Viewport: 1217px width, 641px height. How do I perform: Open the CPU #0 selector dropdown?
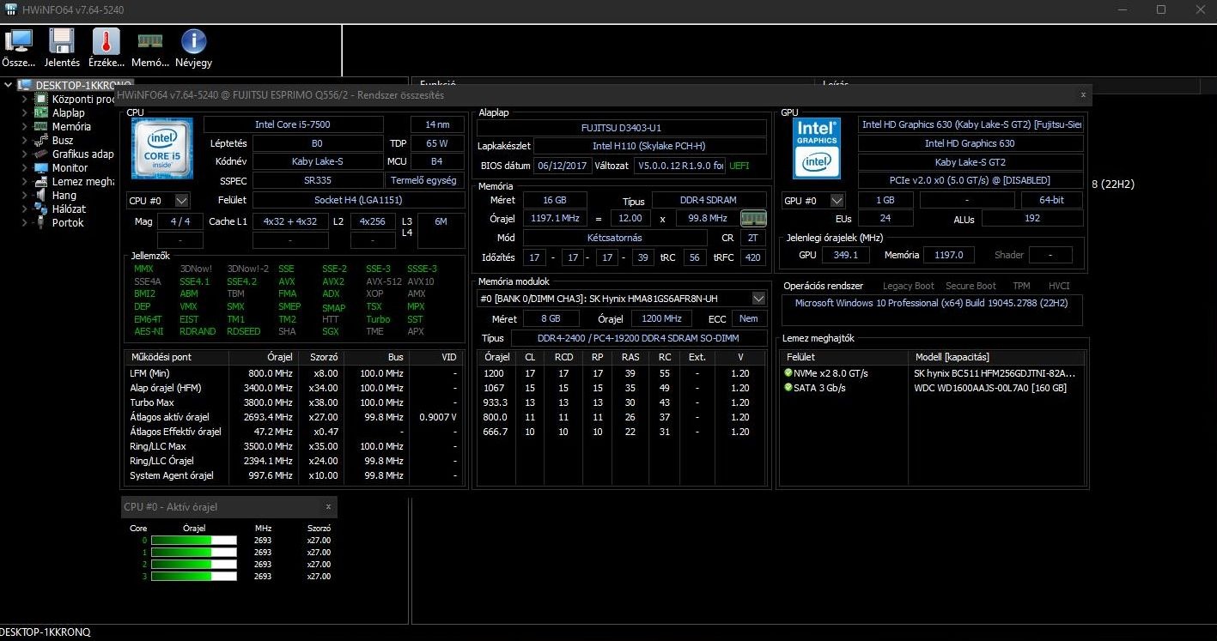coord(158,200)
